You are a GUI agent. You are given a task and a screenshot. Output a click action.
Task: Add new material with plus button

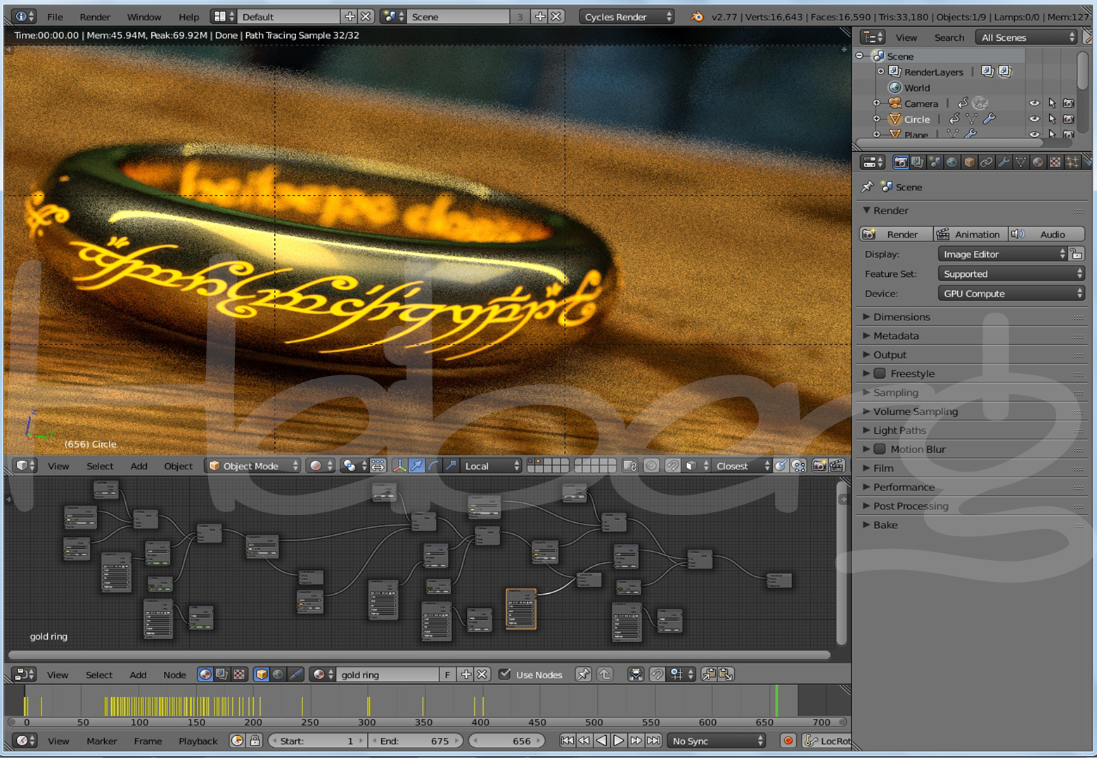tap(466, 675)
